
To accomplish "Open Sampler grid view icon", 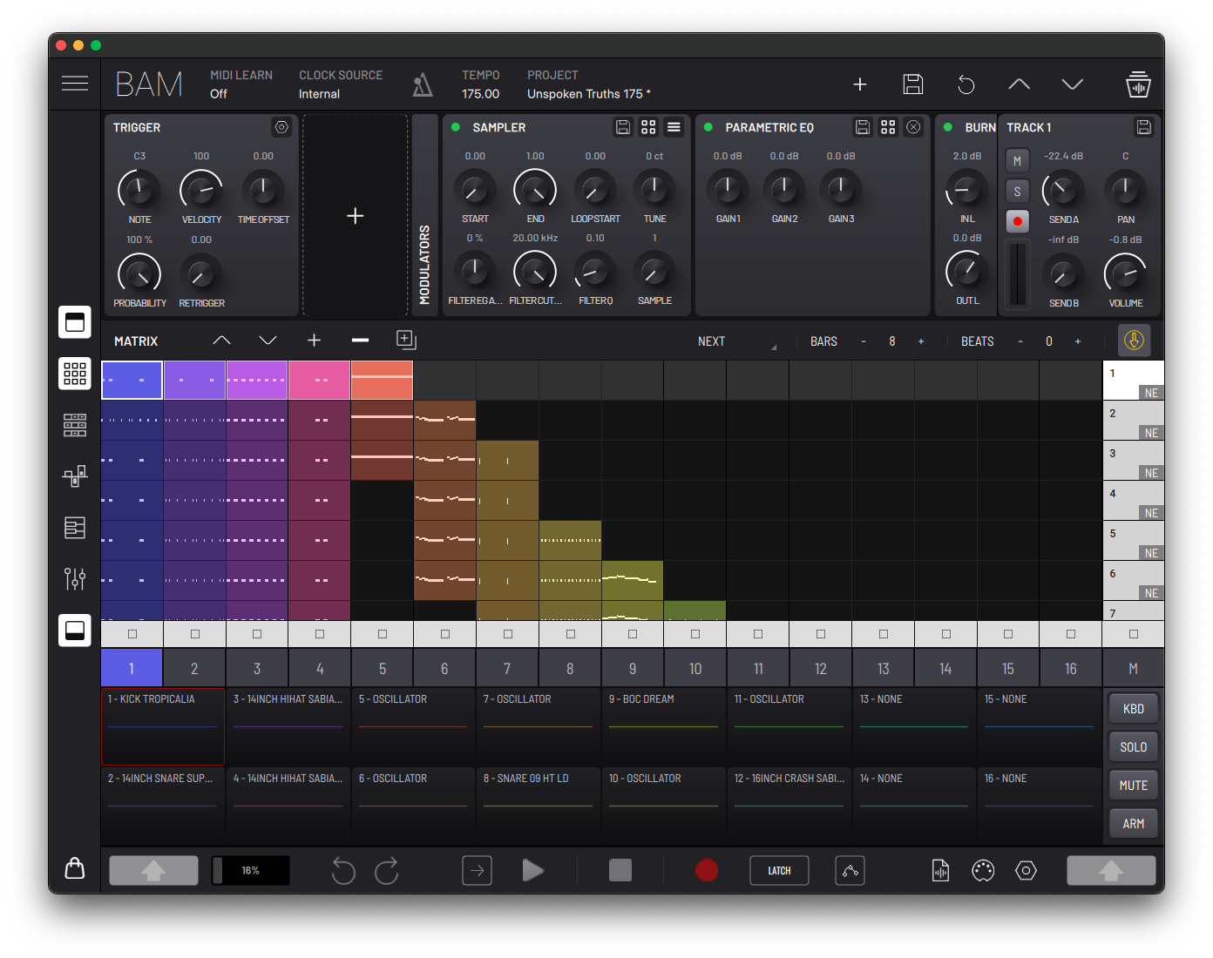I will point(648,127).
